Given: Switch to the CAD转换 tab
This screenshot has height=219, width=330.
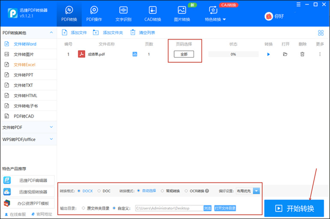Looking at the screenshot, I should pos(153,14).
